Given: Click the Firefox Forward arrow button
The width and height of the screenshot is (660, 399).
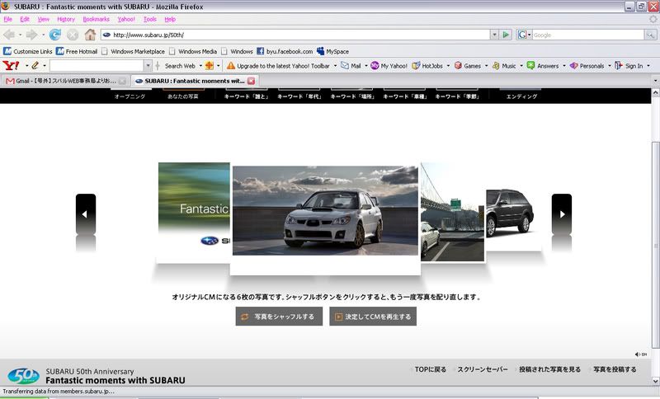Looking at the screenshot, I should pyautogui.click(x=31, y=35).
